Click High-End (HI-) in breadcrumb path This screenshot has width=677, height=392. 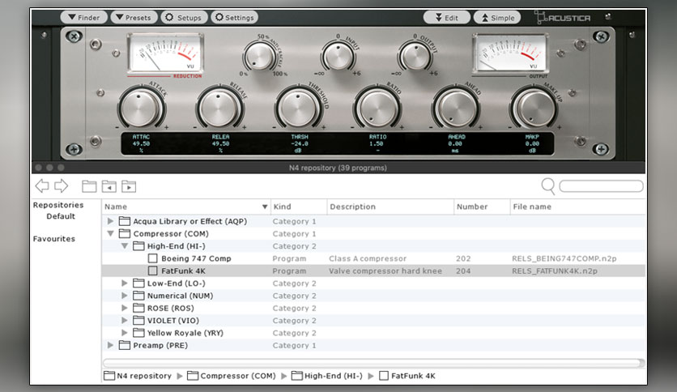327,376
